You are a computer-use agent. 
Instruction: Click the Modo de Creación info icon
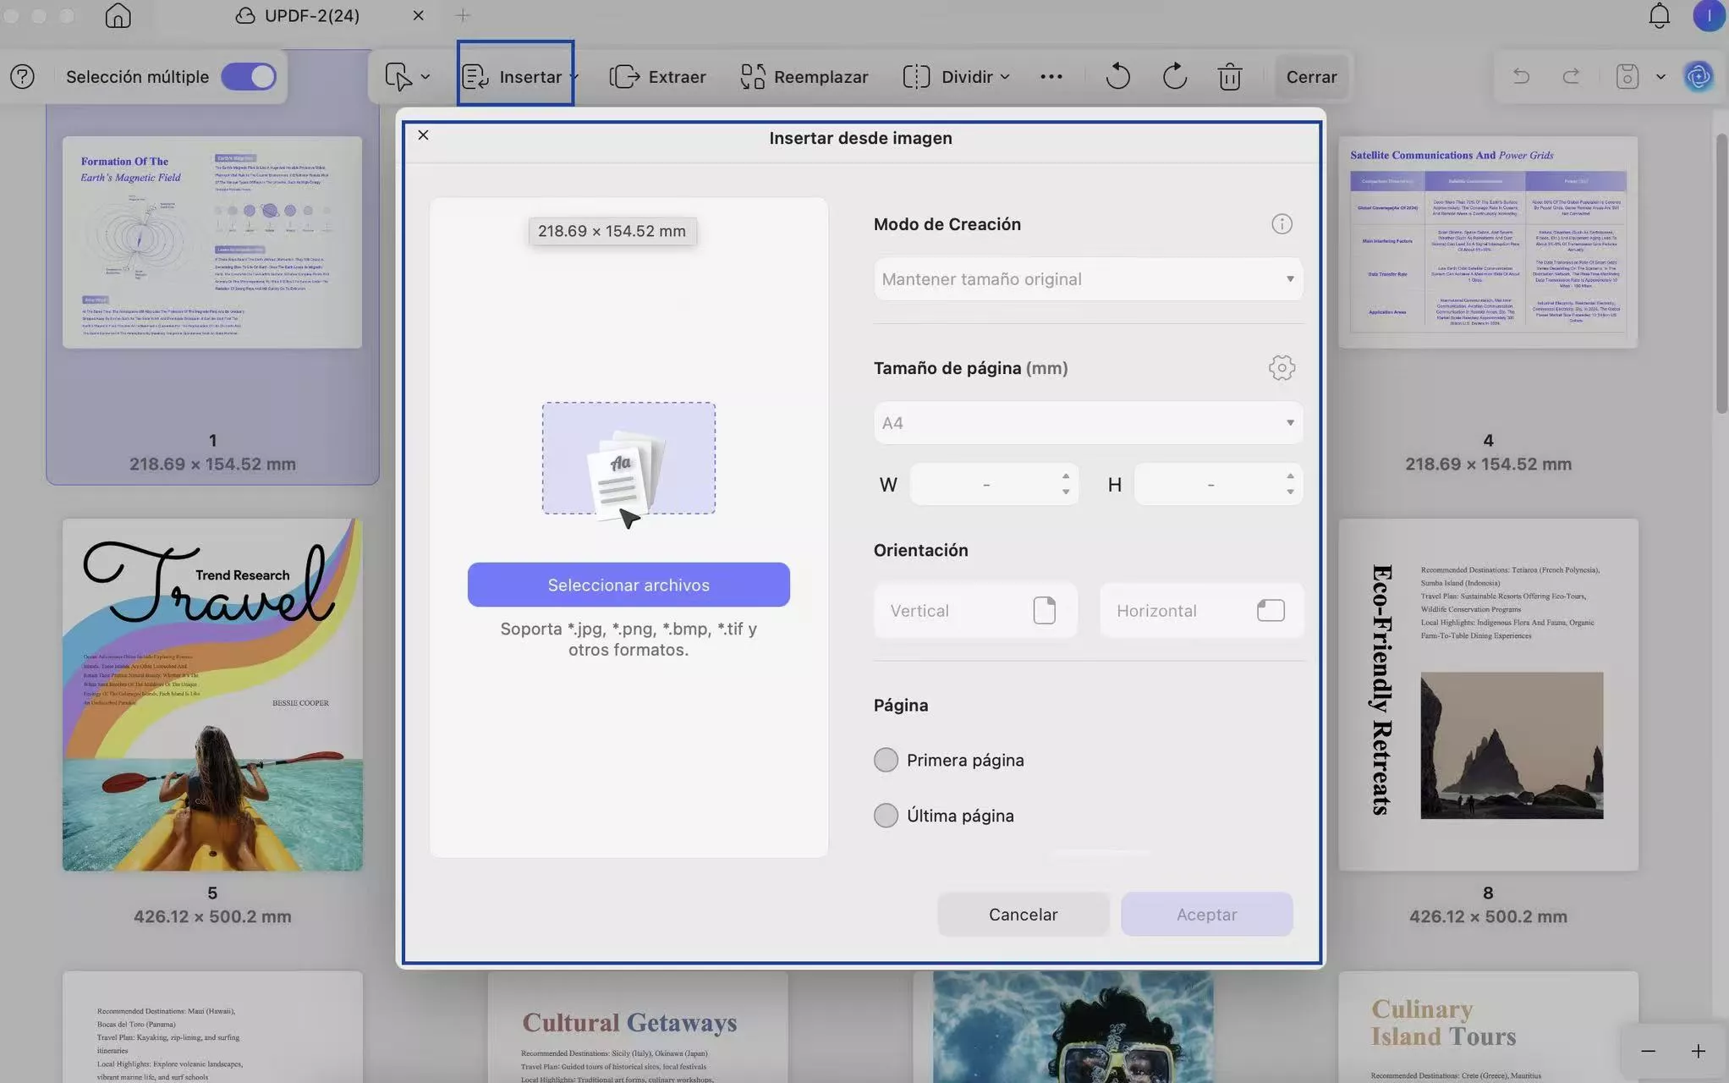1282,224
